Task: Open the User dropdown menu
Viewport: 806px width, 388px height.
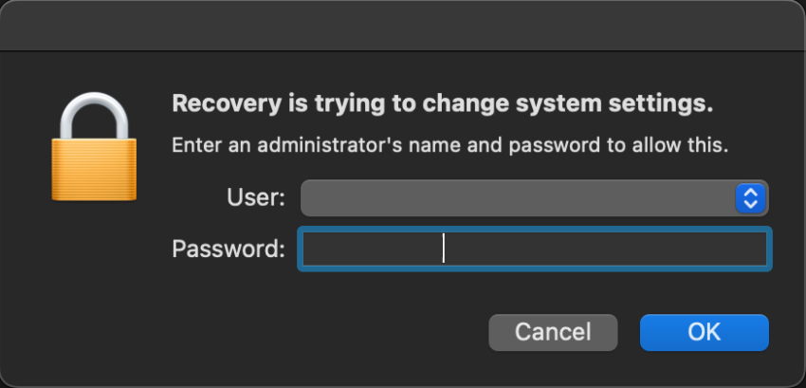Action: click(x=534, y=198)
